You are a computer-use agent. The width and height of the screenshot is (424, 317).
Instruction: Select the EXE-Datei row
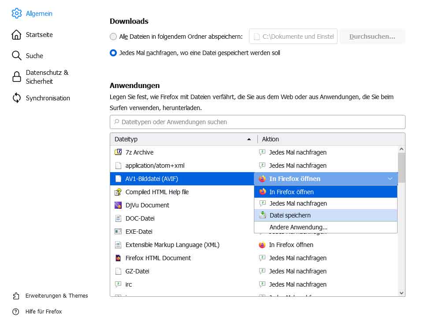(182, 232)
